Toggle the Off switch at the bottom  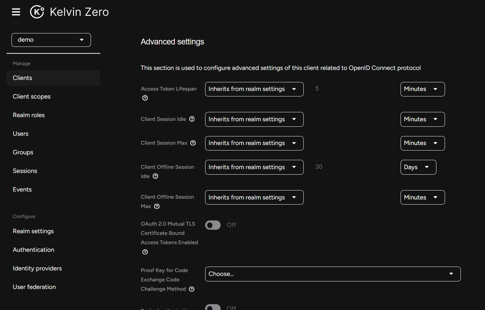tap(213, 307)
